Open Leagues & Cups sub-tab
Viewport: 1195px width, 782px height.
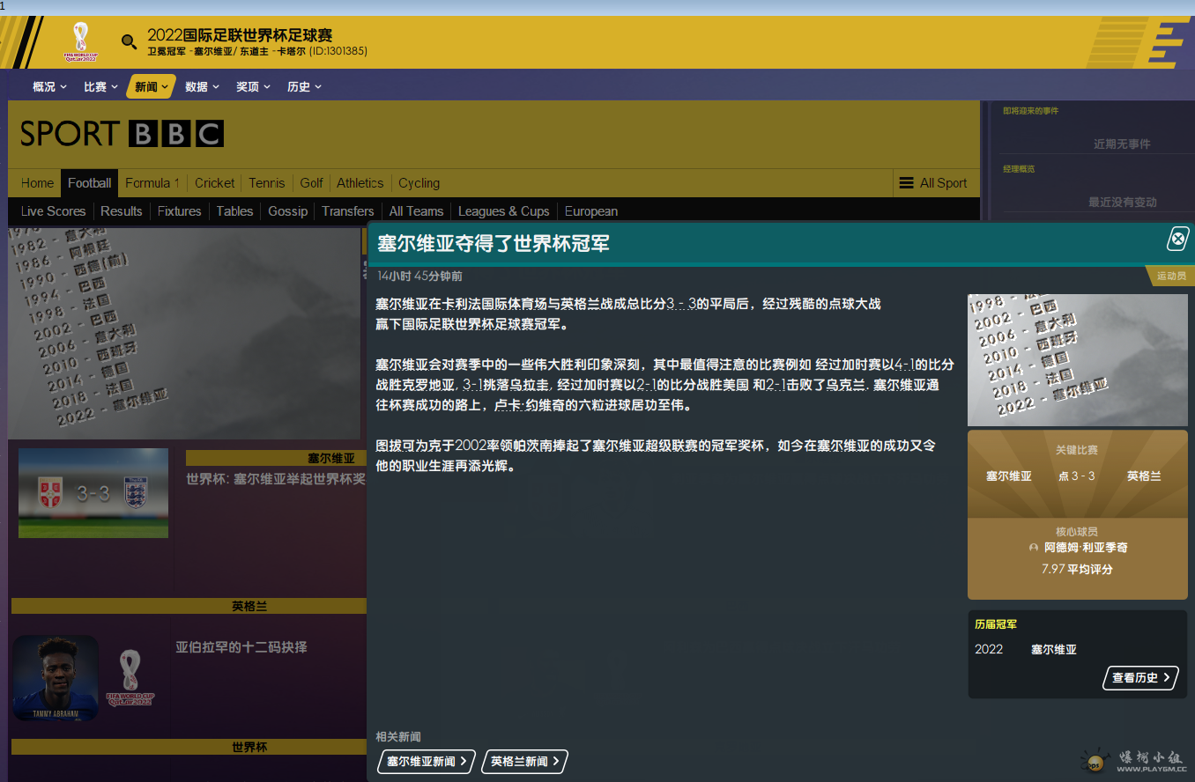[504, 211]
